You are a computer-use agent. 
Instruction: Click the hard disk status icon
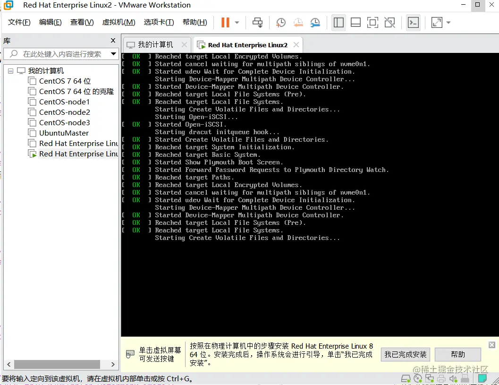406,379
